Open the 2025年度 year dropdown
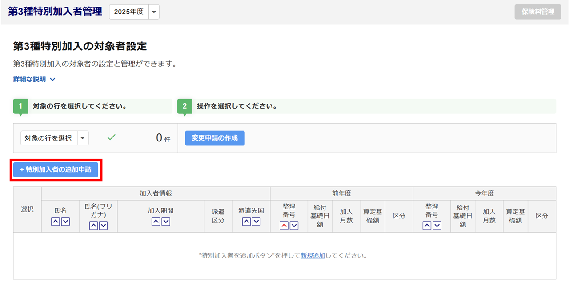Image resolution: width=569 pixels, height=286 pixels. (x=154, y=12)
